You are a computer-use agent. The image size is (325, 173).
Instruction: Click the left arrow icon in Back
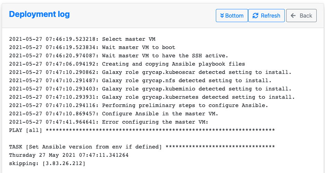[293, 16]
